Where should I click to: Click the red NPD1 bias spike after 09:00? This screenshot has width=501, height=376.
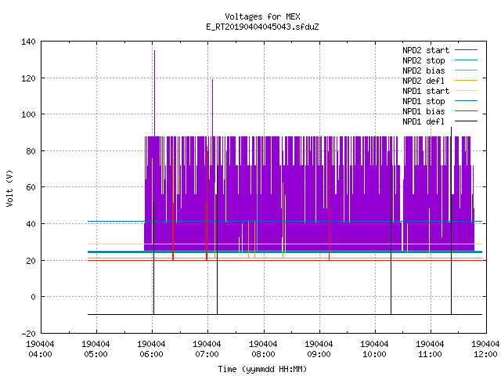coord(329,203)
